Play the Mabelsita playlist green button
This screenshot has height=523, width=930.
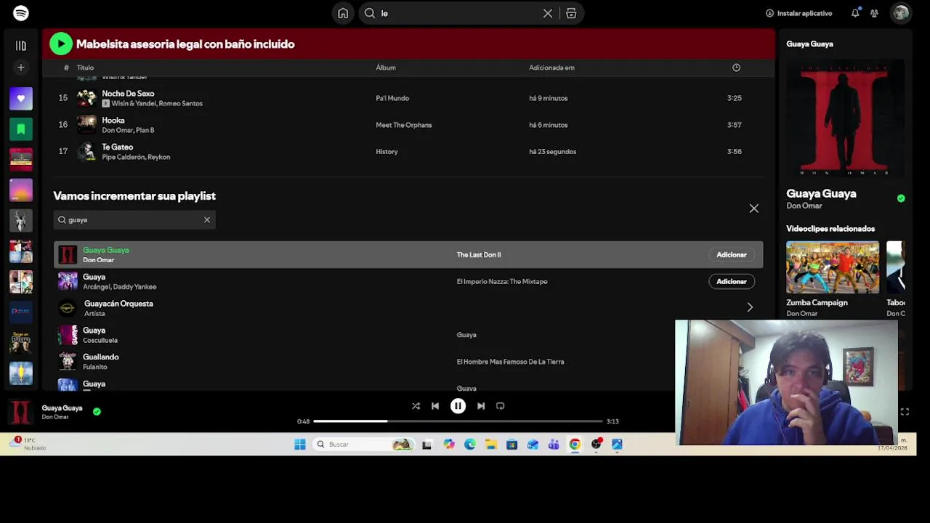click(x=61, y=44)
